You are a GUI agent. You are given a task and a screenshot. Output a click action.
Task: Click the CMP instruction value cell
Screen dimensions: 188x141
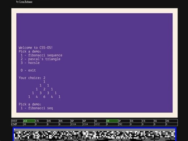click(17, 124)
